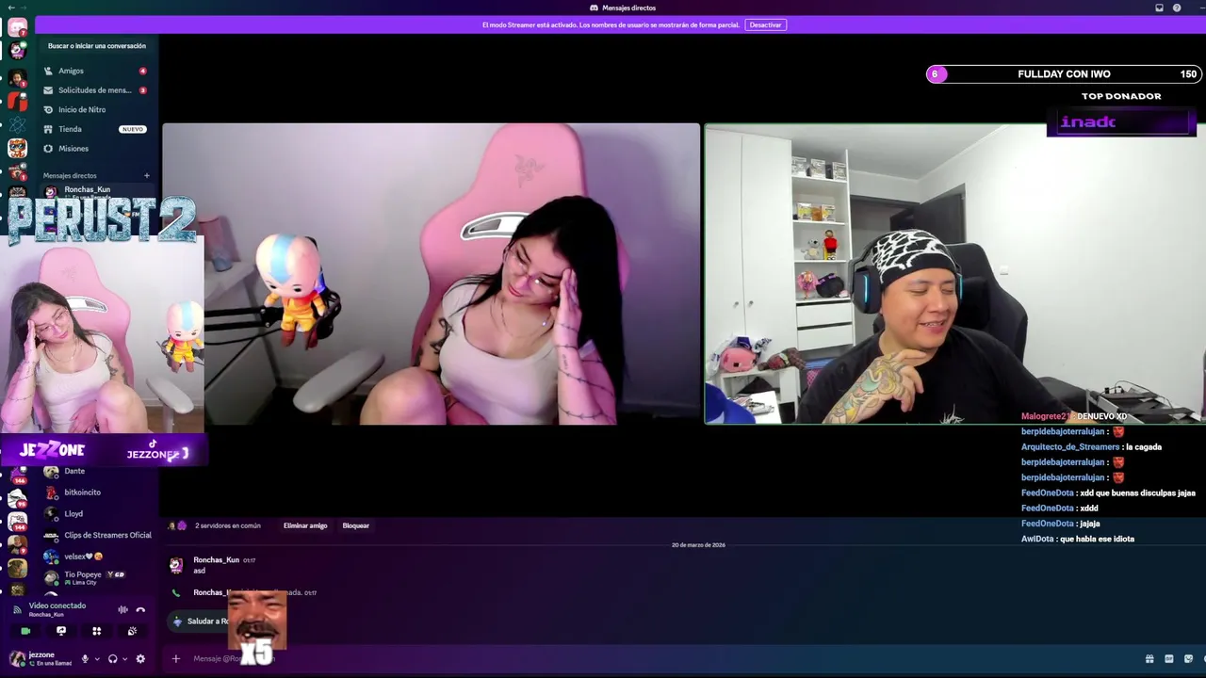The height and width of the screenshot is (678, 1206).
Task: Toggle noise suppression waveform icon
Action: 122,609
